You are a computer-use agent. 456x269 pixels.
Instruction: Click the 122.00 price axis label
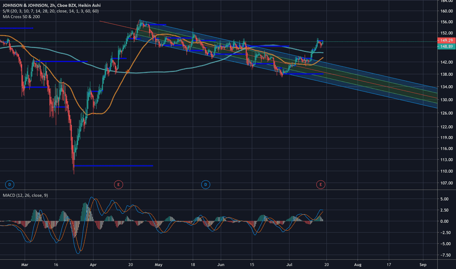click(446, 127)
